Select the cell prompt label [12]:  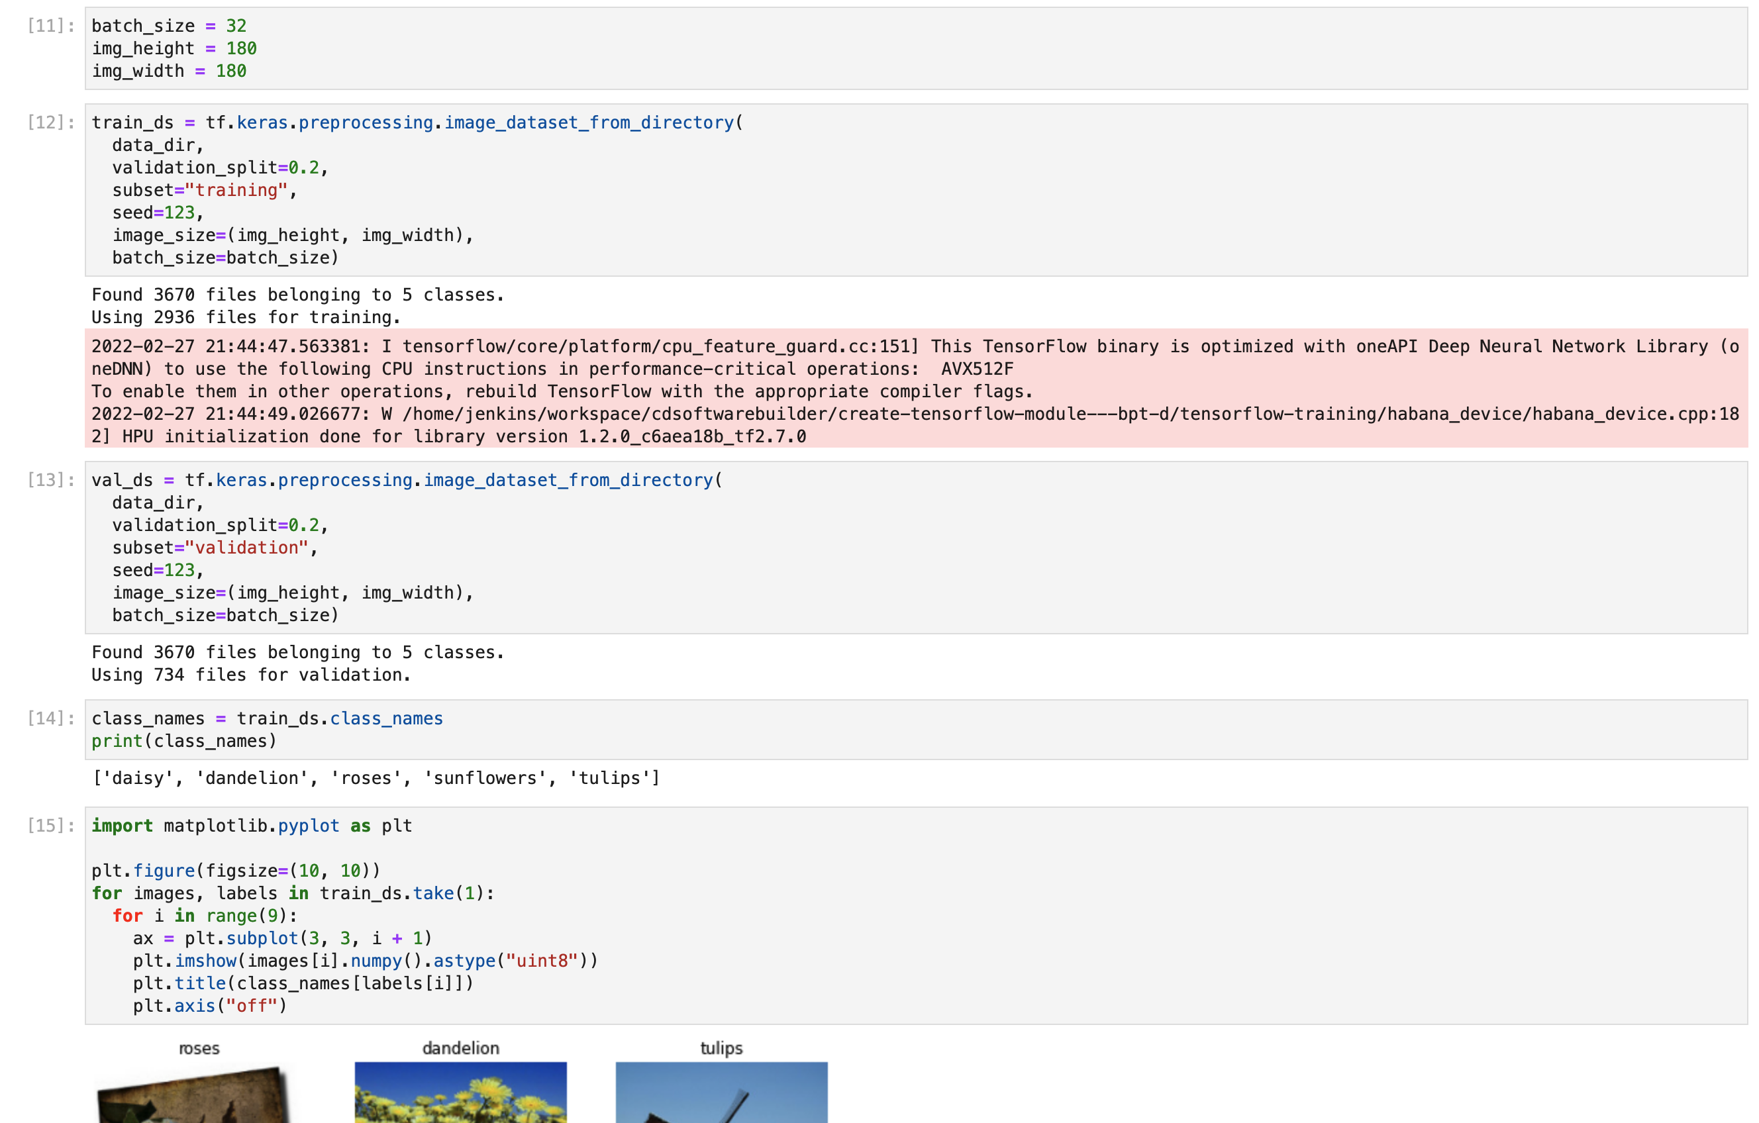pos(50,122)
